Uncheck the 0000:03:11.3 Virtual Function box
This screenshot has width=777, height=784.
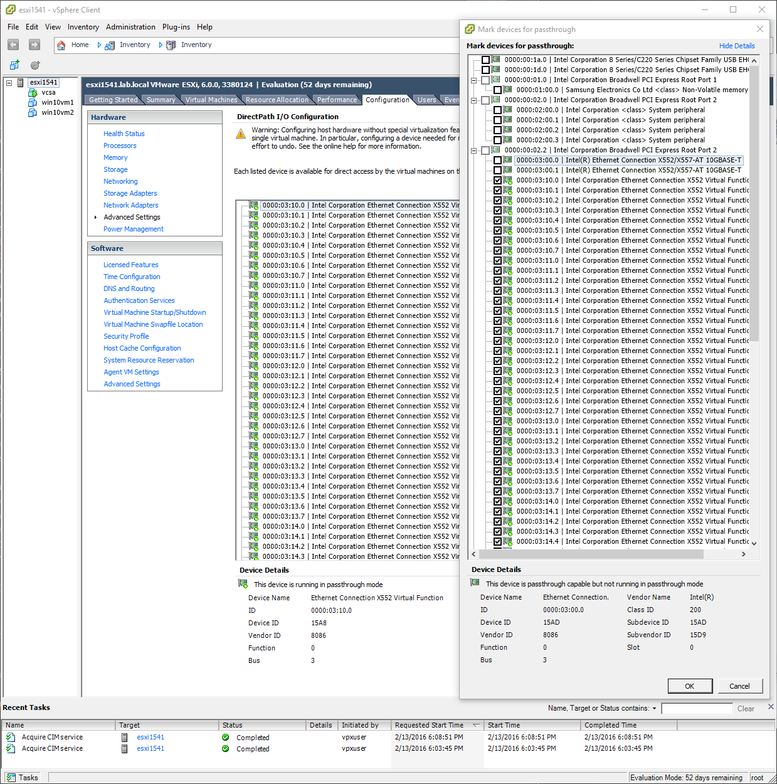pos(497,290)
